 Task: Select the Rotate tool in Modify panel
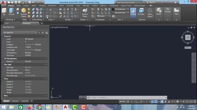point(68,13)
